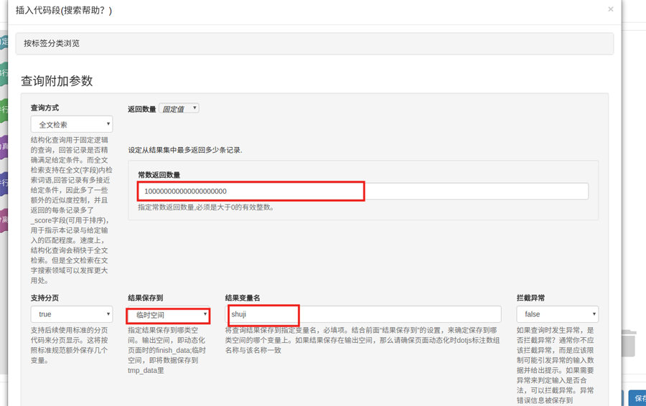Click the dialog title 插入代码段(搜索帮助?)

[x=64, y=10]
